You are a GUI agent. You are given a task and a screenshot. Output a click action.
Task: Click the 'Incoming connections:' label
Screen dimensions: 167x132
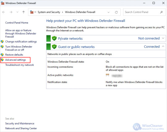(60, 67)
